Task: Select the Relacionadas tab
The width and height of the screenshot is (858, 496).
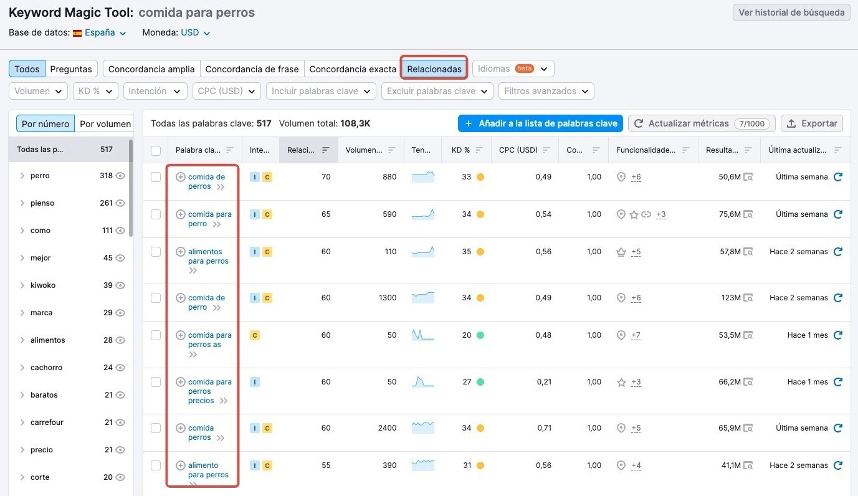Action: [434, 69]
